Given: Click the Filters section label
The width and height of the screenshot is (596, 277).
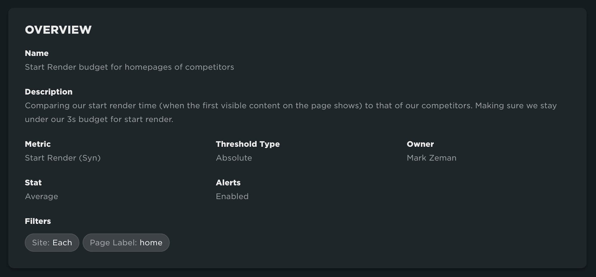Looking at the screenshot, I should pyautogui.click(x=38, y=221).
